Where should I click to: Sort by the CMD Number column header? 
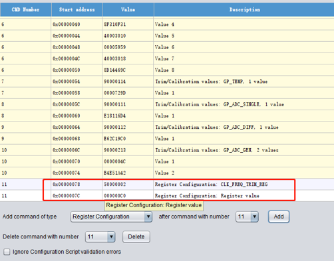point(25,10)
